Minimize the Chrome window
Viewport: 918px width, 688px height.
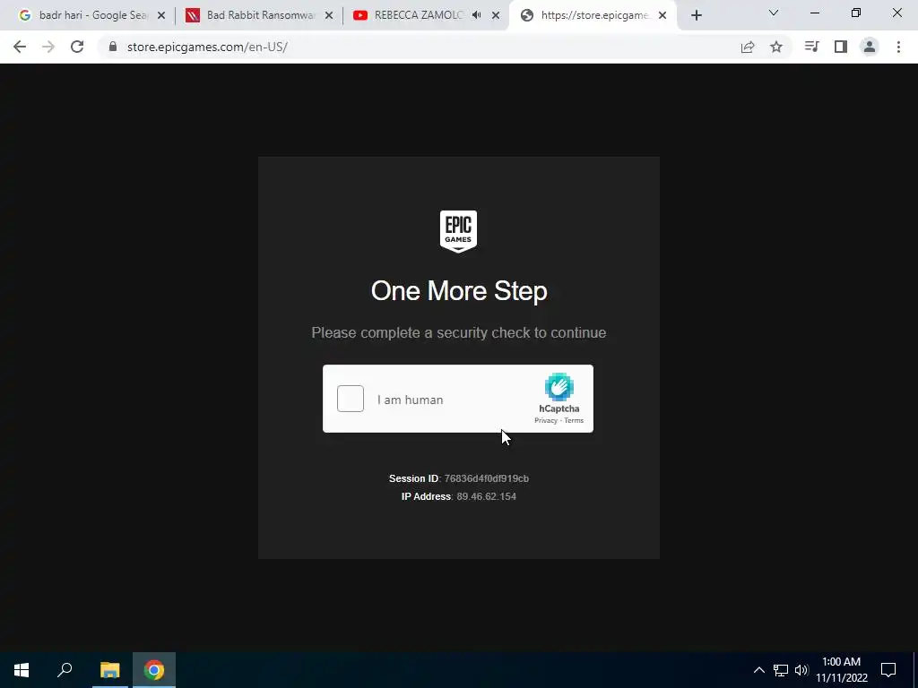tap(815, 13)
